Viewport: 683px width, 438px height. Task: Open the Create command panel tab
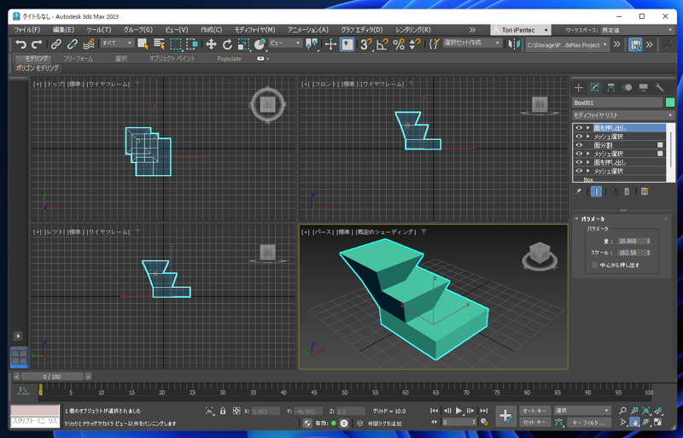tap(578, 88)
